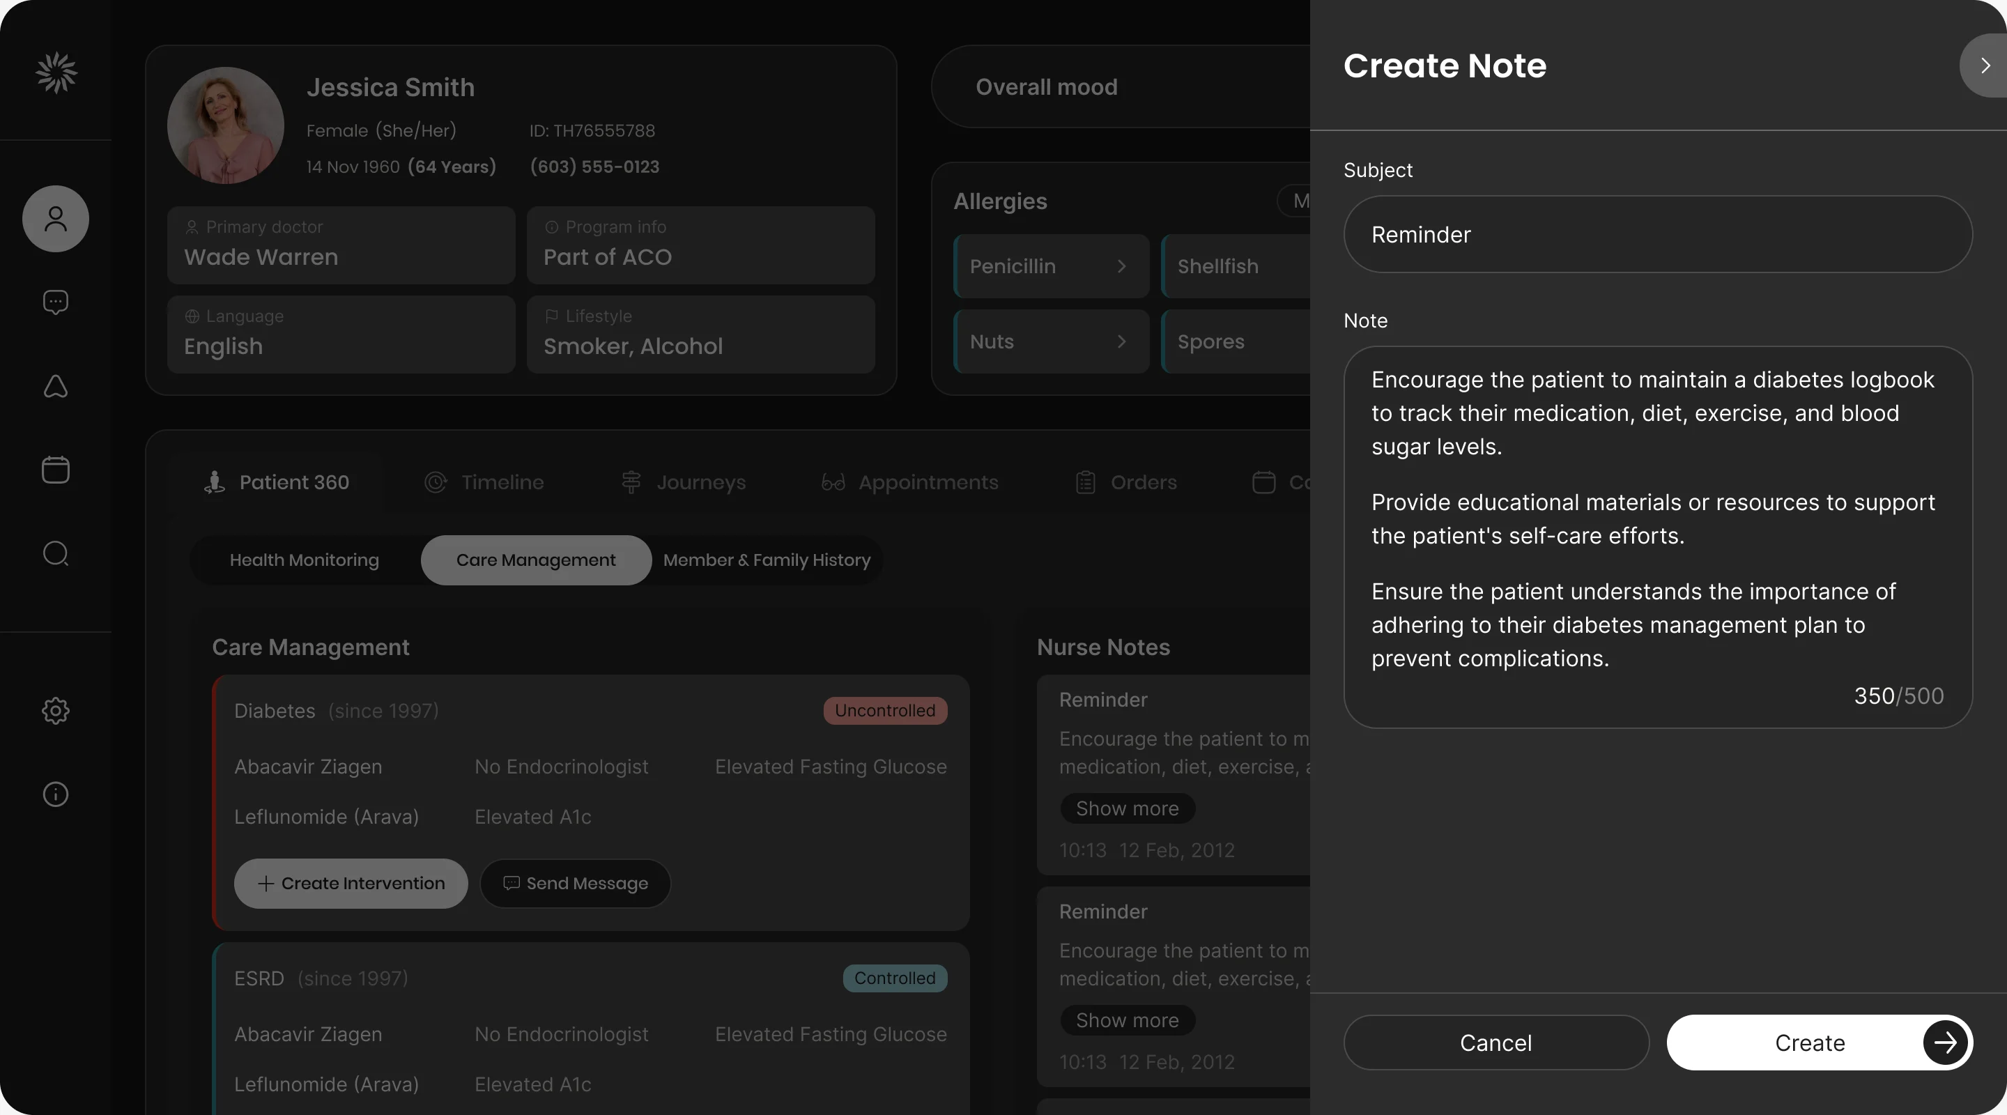This screenshot has height=1115, width=2007.
Task: Click the Controlled status badge
Action: coord(894,978)
